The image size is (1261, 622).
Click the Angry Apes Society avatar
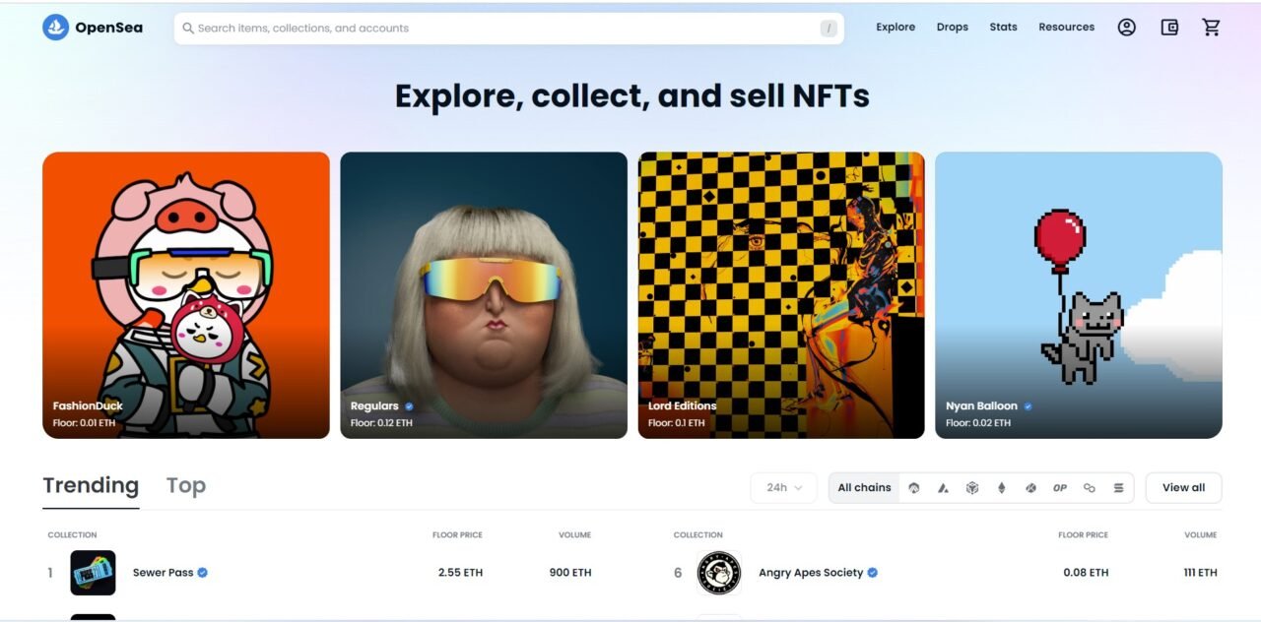pyautogui.click(x=719, y=573)
